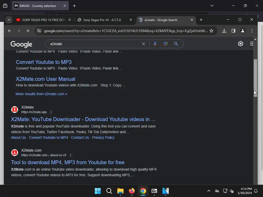The width and height of the screenshot is (263, 197).
Task: Go to the Google logo homepage
Action: (21, 44)
